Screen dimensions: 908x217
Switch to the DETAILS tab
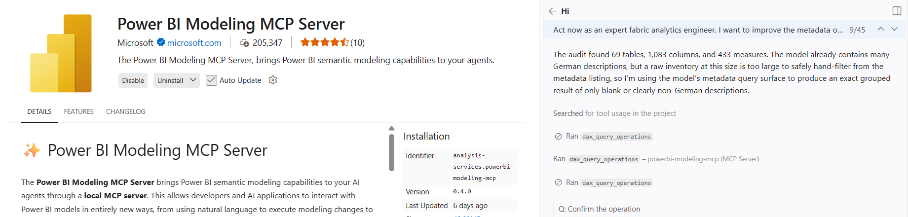point(39,111)
